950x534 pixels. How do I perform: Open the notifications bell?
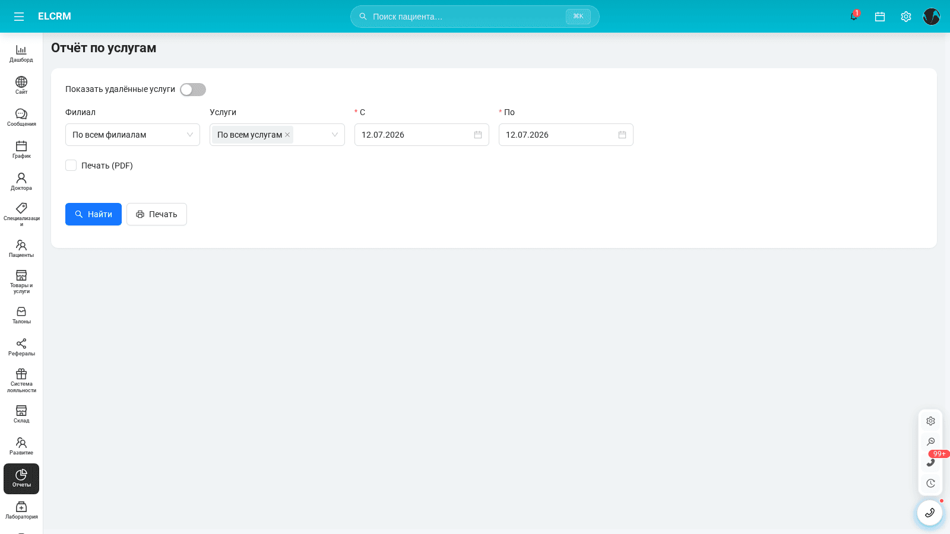coord(854,17)
